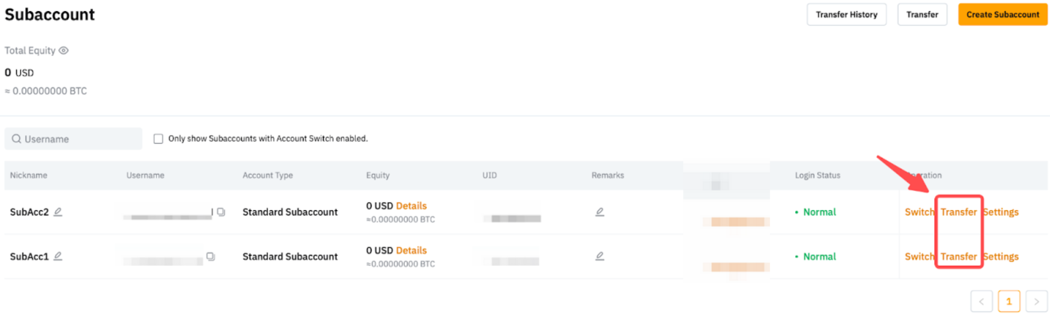Edit remarks for SubAcc2
Screen dimensions: 1050x316
coord(599,212)
